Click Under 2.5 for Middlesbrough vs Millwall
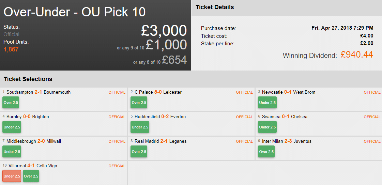This screenshot has width=382, height=185. coord(12,152)
